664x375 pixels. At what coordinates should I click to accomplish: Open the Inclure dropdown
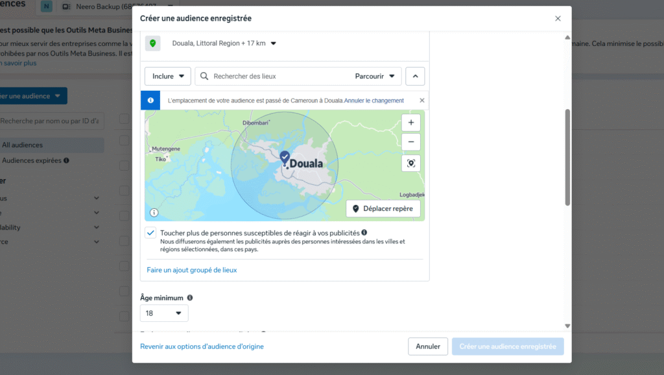pyautogui.click(x=167, y=76)
